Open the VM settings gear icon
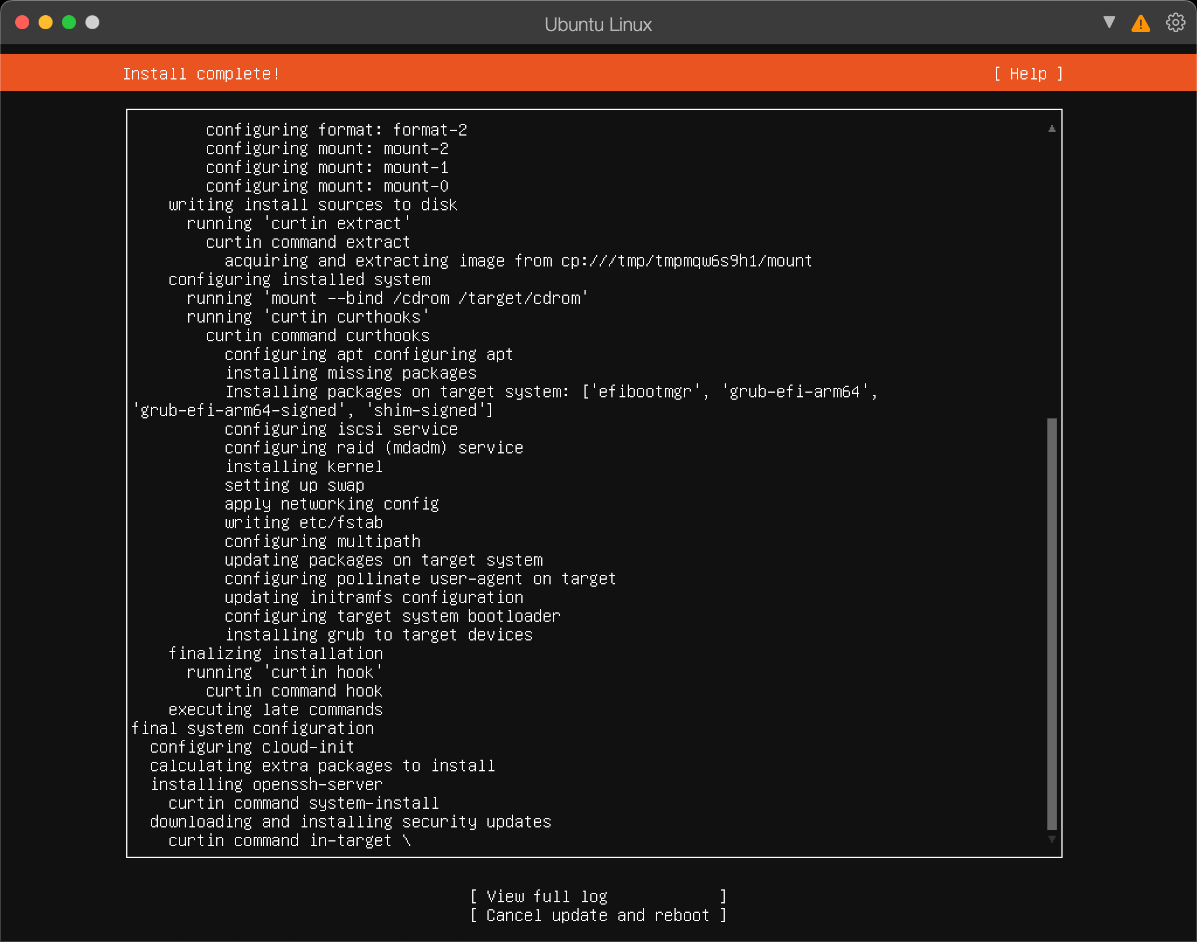This screenshot has height=942, width=1197. click(x=1175, y=23)
